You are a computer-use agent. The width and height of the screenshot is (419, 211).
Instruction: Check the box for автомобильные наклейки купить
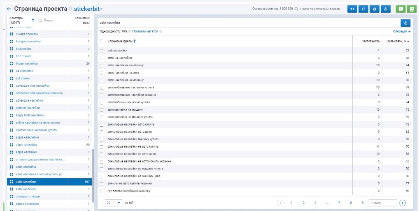click(x=102, y=88)
